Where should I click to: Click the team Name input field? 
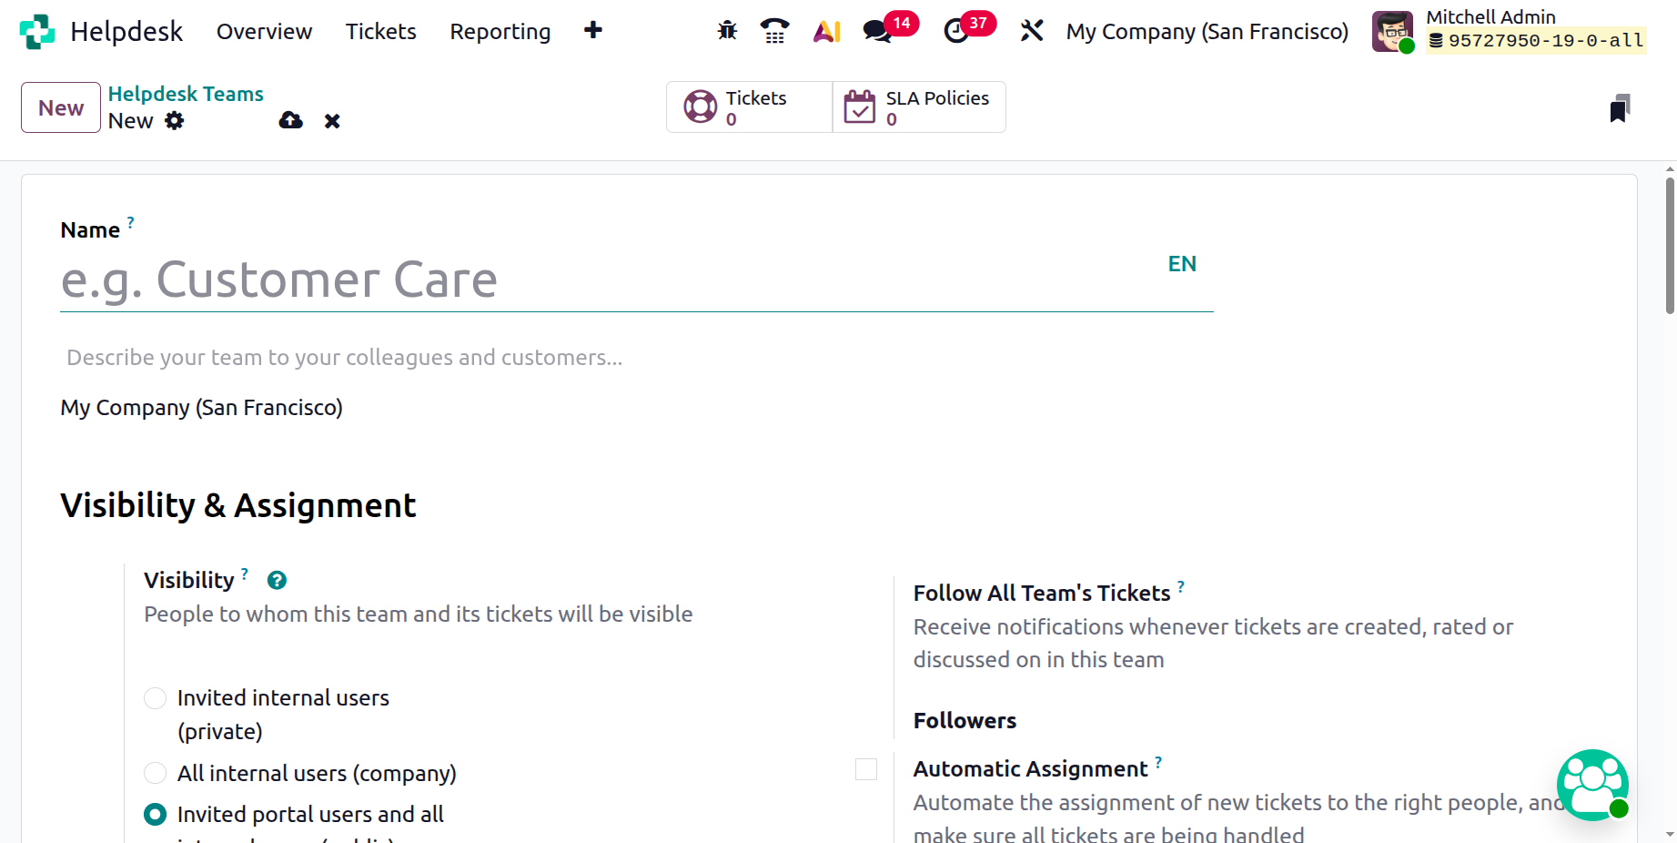(x=601, y=279)
